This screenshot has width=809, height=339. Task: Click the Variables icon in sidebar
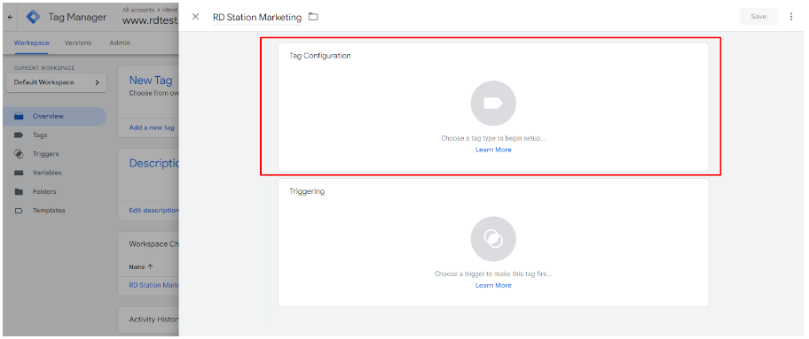pyautogui.click(x=20, y=173)
